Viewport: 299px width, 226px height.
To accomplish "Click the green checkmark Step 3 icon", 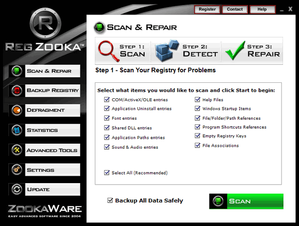I will (235, 50).
